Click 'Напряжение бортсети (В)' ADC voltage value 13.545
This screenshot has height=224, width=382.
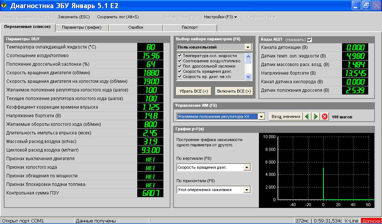tap(355, 73)
